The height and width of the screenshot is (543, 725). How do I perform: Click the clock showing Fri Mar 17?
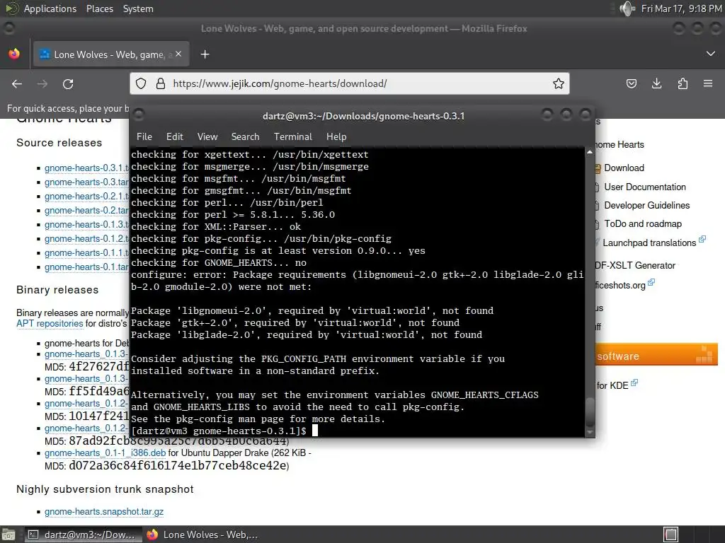(x=682, y=8)
